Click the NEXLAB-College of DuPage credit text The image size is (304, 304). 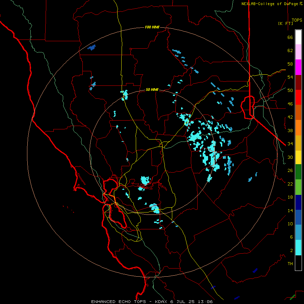pyautogui.click(x=270, y=4)
